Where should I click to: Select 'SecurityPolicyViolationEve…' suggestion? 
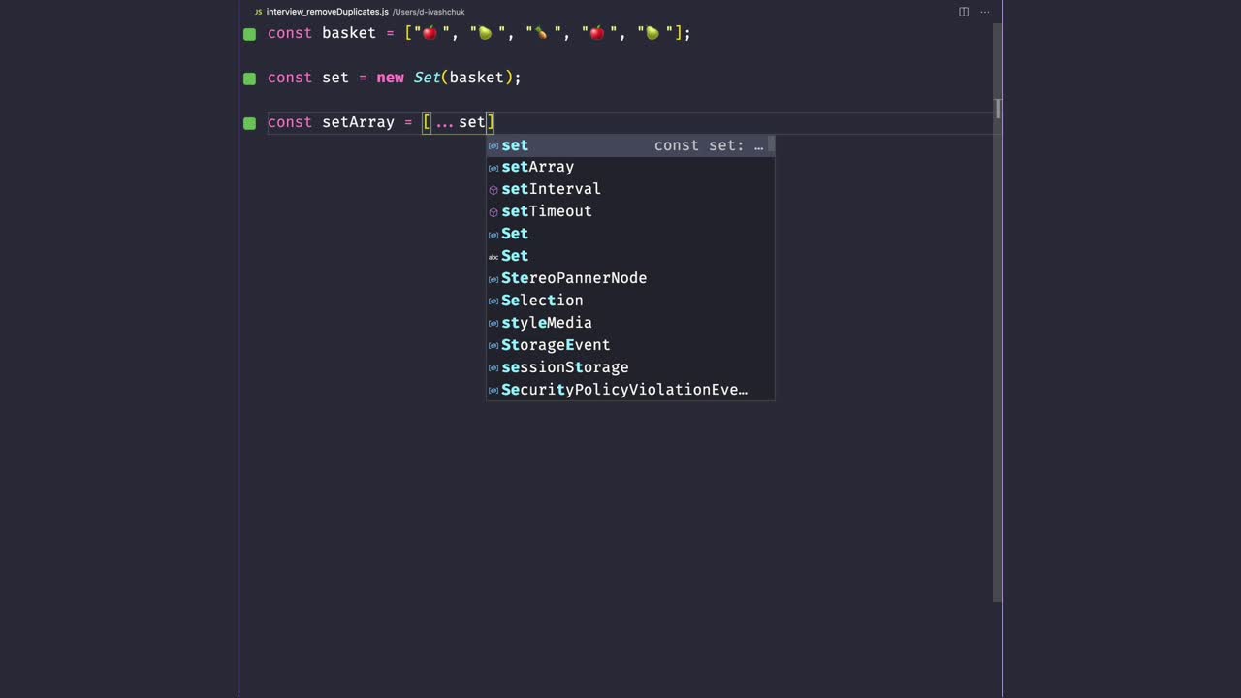tap(623, 390)
